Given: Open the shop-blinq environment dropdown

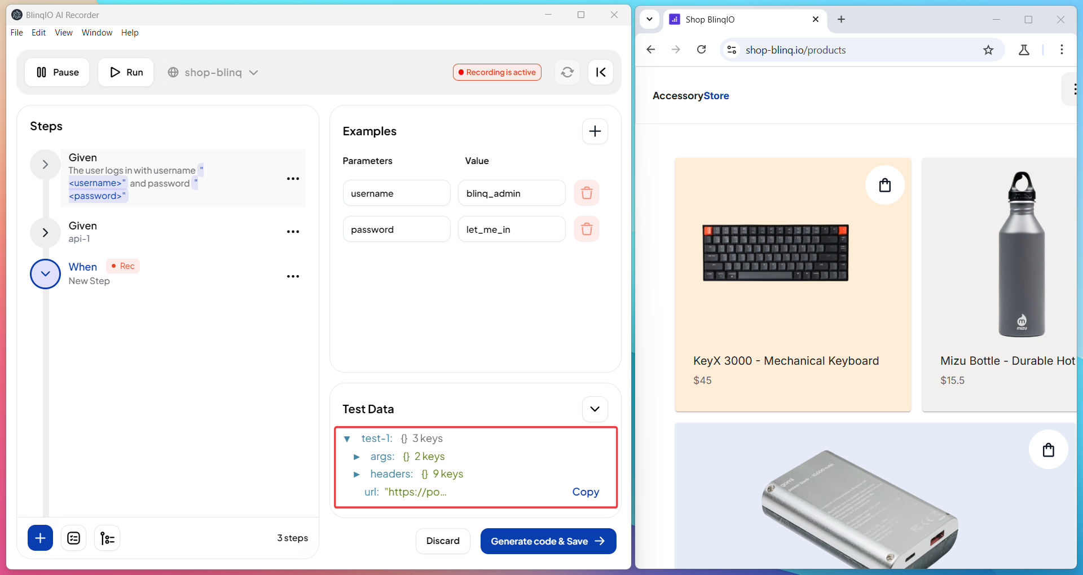Looking at the screenshot, I should [213, 72].
